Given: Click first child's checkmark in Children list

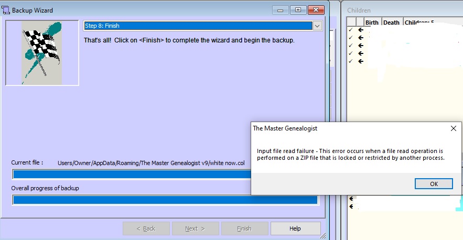Looking at the screenshot, I should coord(350,30).
